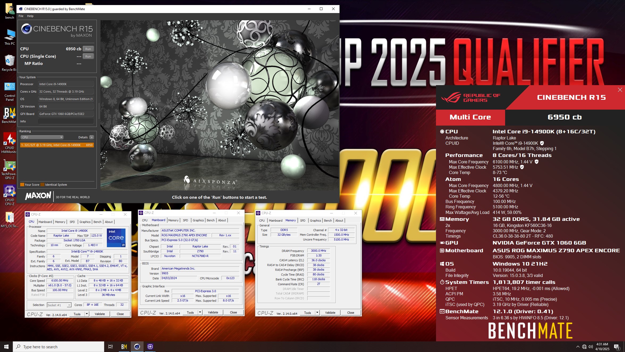This screenshot has height=352, width=625.
Task: Click Validate in first CPU-Z window
Action: click(100, 314)
